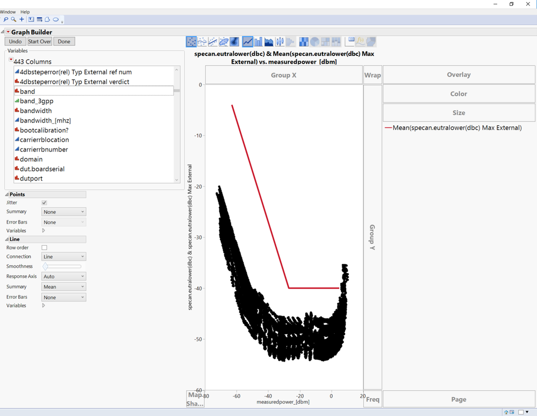Open the Help menu

[24, 11]
